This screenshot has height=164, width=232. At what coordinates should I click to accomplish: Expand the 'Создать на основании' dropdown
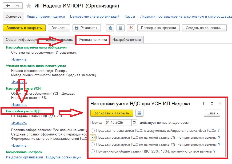pos(204,28)
